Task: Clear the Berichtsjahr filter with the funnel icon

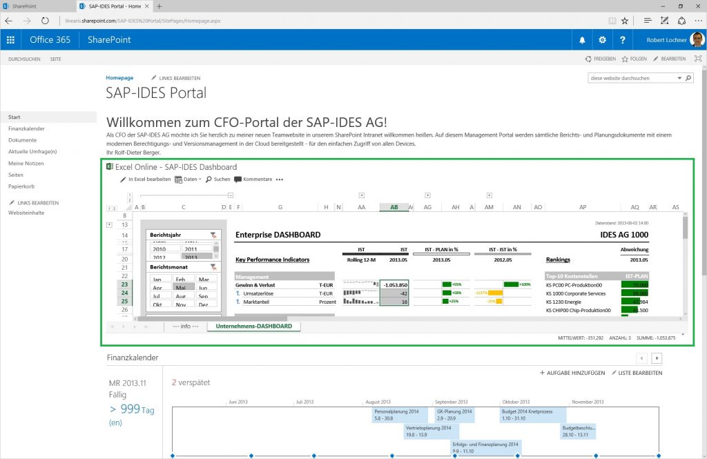Action: (214, 235)
